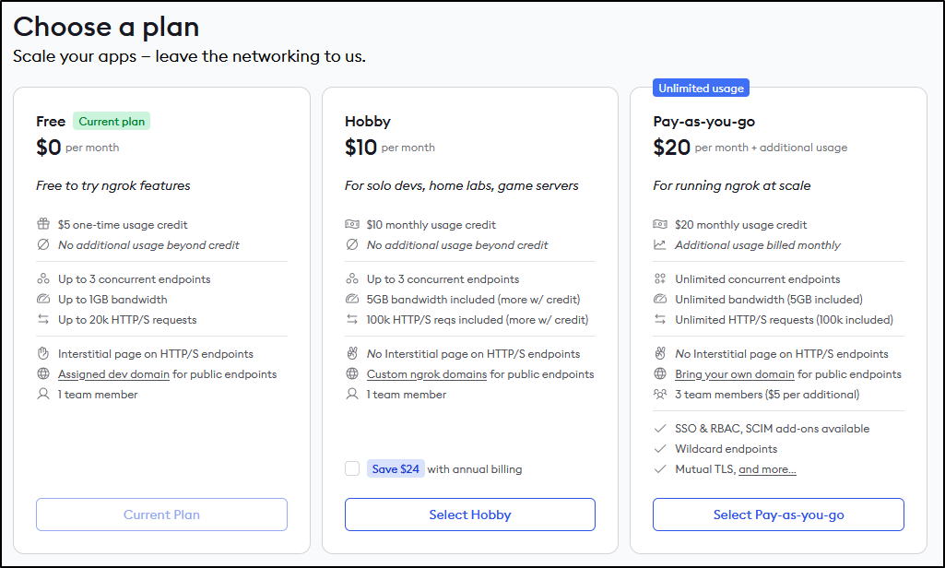The image size is (945, 568).
Task: Click the chart icon by Additional usage billed monthly
Action: click(660, 245)
